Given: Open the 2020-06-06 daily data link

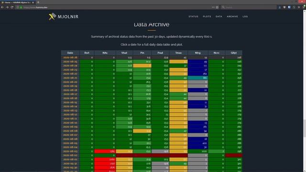Looking at the screenshot, I should [70, 139].
